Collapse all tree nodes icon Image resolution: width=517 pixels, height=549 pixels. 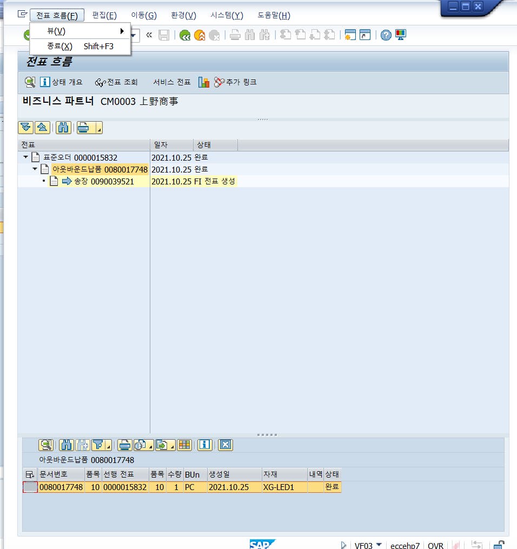[42, 128]
